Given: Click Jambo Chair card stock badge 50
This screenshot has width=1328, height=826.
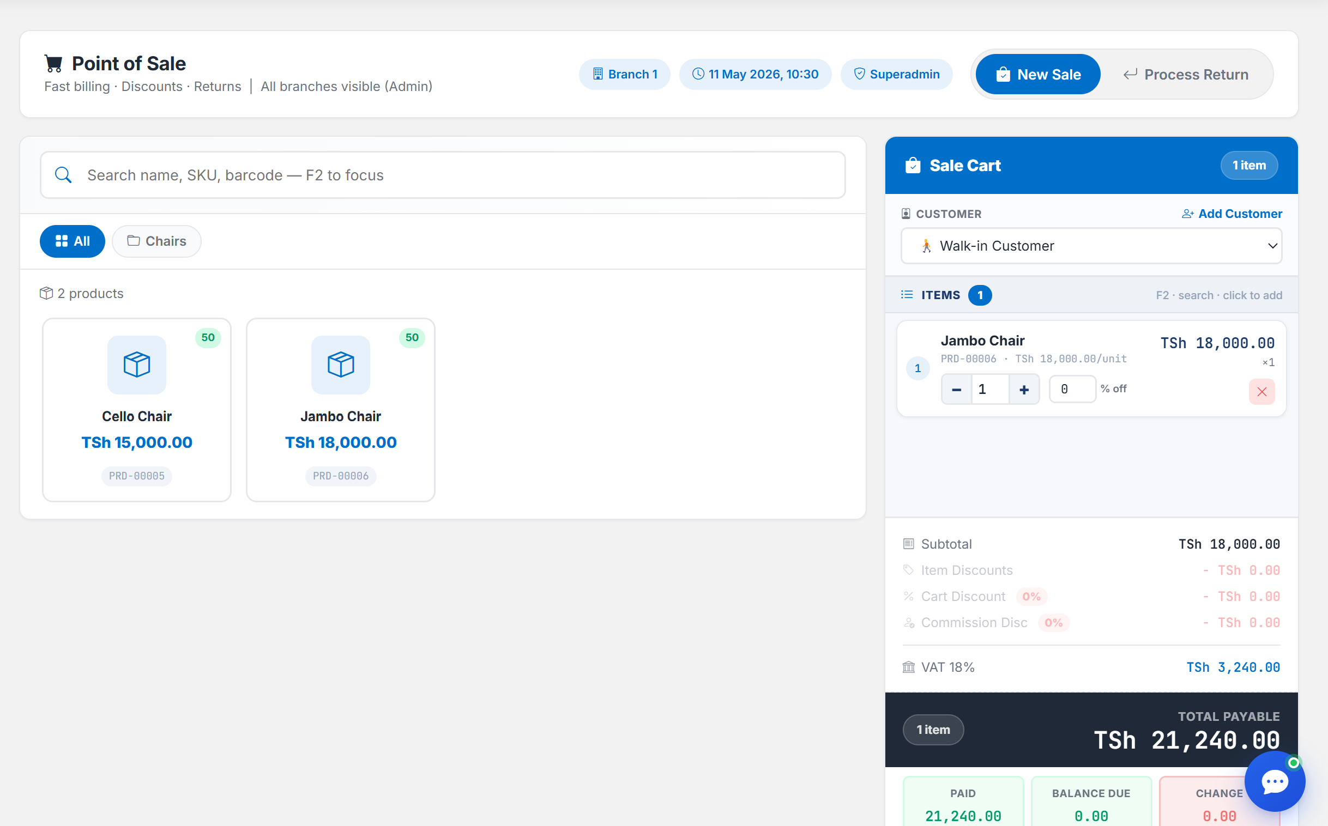Looking at the screenshot, I should coord(412,338).
